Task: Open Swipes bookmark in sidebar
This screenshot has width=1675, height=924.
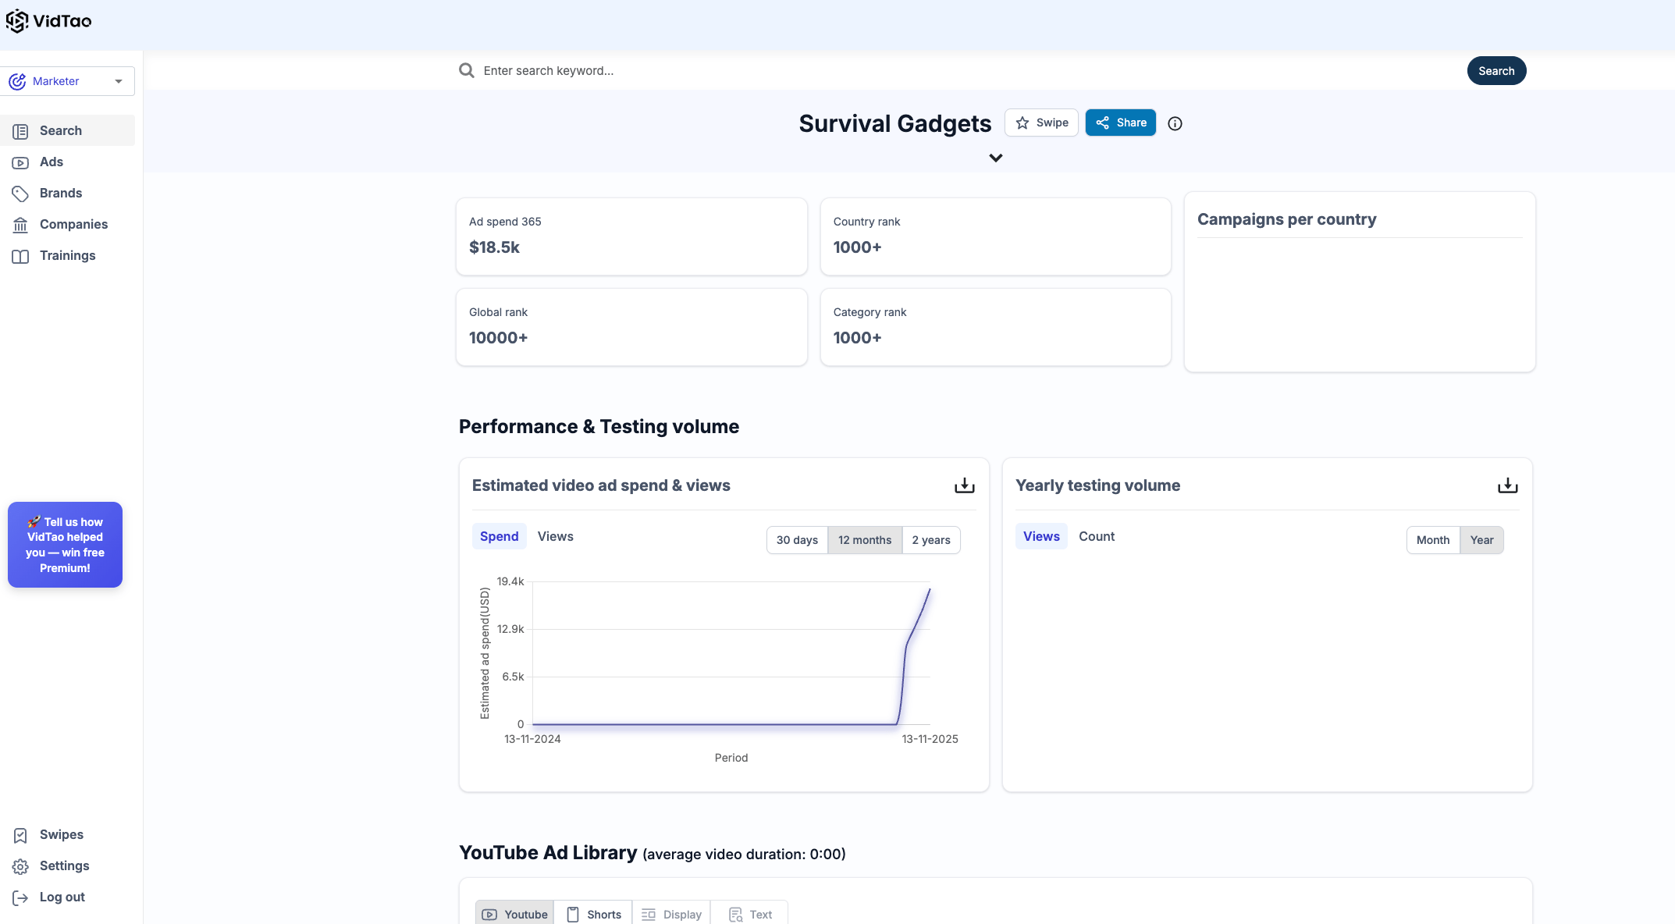Action: click(x=20, y=835)
